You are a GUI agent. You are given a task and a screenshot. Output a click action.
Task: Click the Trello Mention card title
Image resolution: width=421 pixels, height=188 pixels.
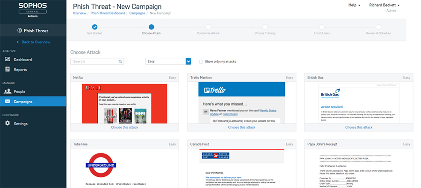tap(201, 77)
